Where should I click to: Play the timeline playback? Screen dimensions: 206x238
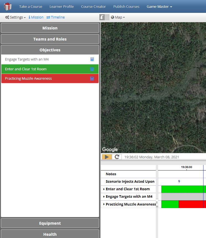point(107,157)
